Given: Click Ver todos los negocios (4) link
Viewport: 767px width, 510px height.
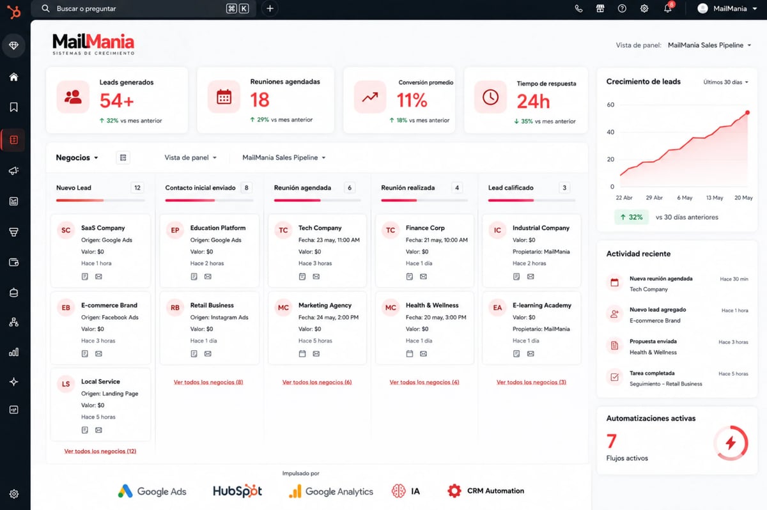Looking at the screenshot, I should [424, 382].
